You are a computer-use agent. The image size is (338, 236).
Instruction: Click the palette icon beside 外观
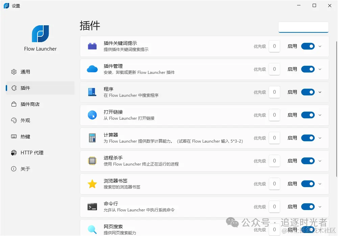point(14,120)
